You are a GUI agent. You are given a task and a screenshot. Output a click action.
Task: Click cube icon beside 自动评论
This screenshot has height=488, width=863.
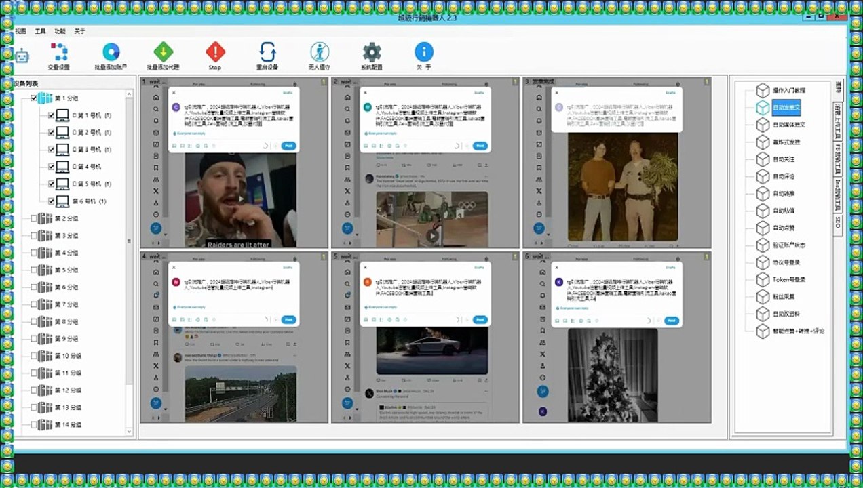pos(763,176)
